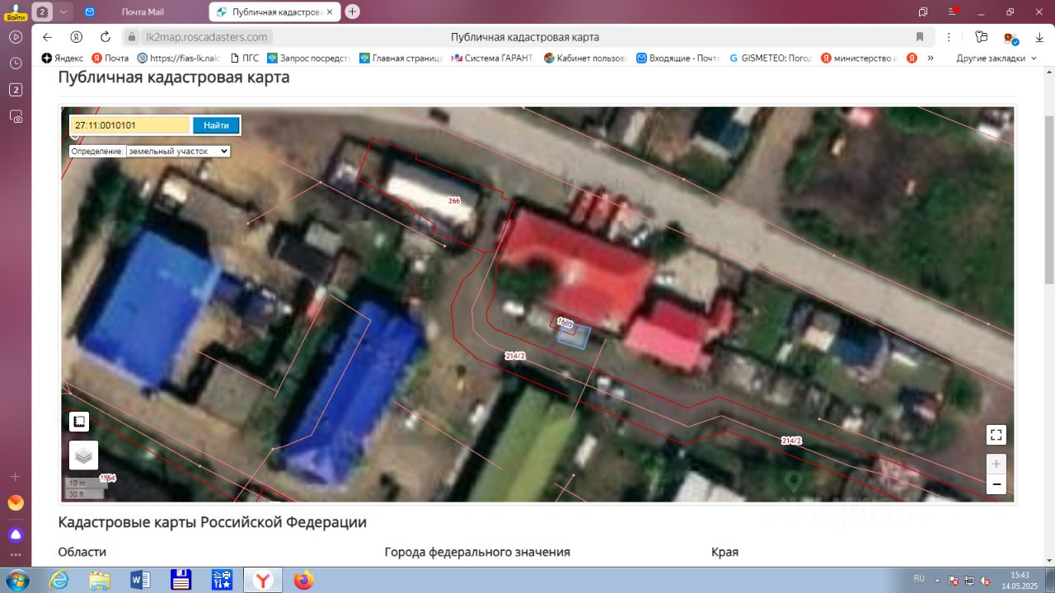Open the 'Почта' bookmark
The height and width of the screenshot is (593, 1055).
[110, 58]
